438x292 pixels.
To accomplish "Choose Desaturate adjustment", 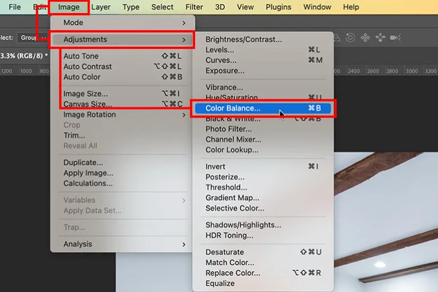I will point(263,252).
